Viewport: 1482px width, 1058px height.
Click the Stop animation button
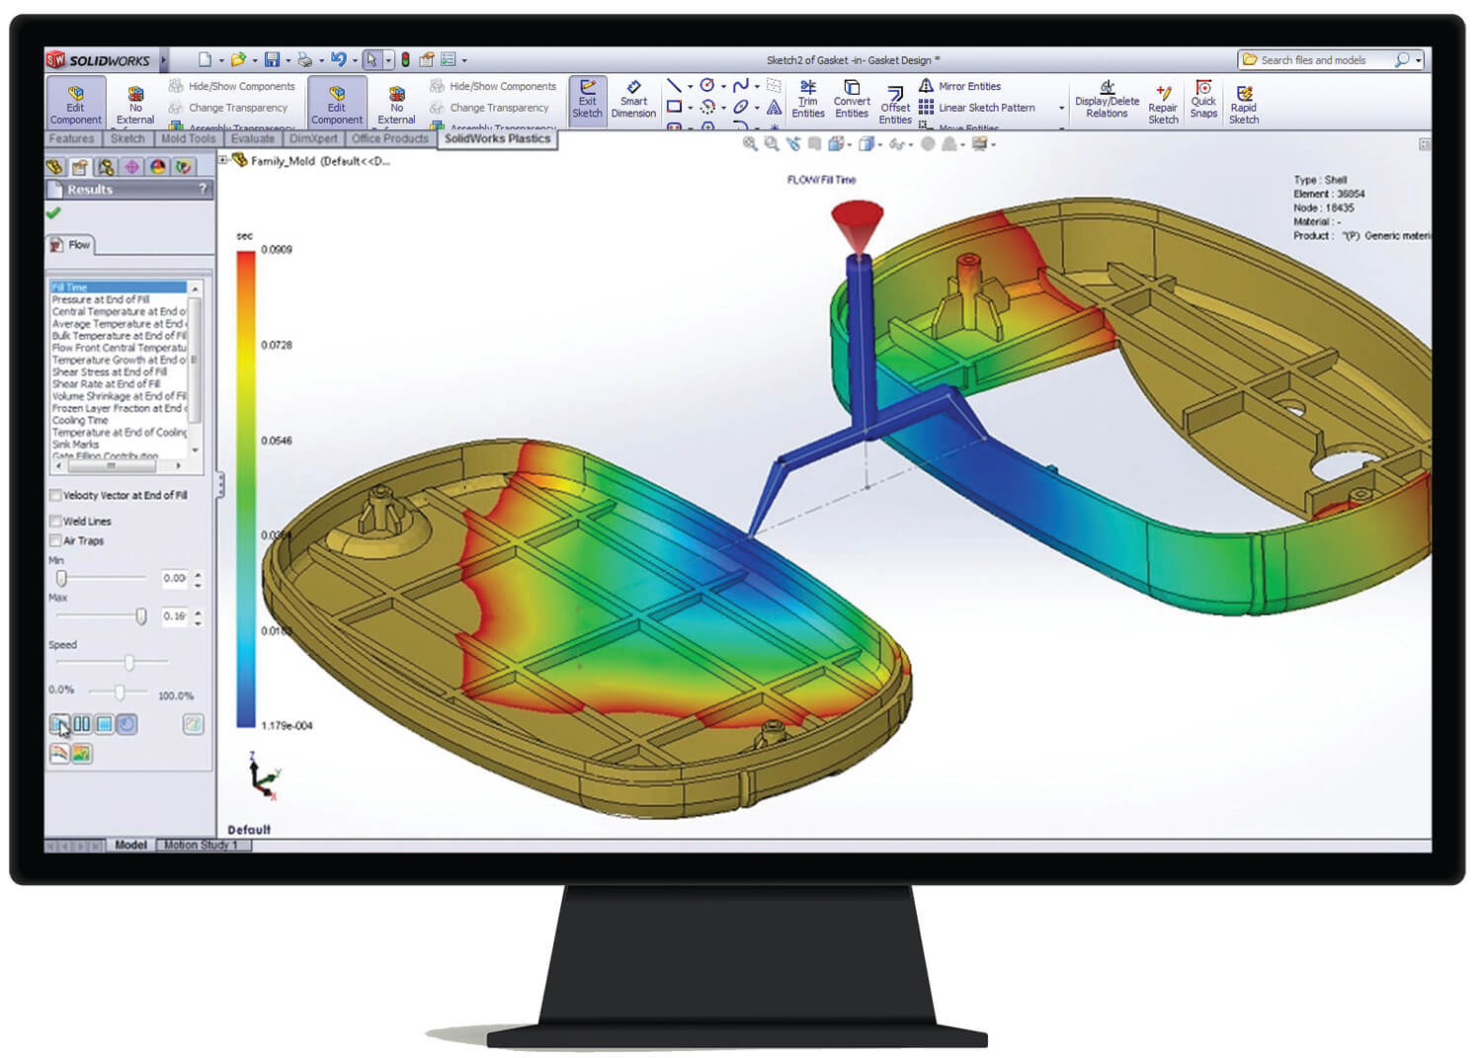105,724
